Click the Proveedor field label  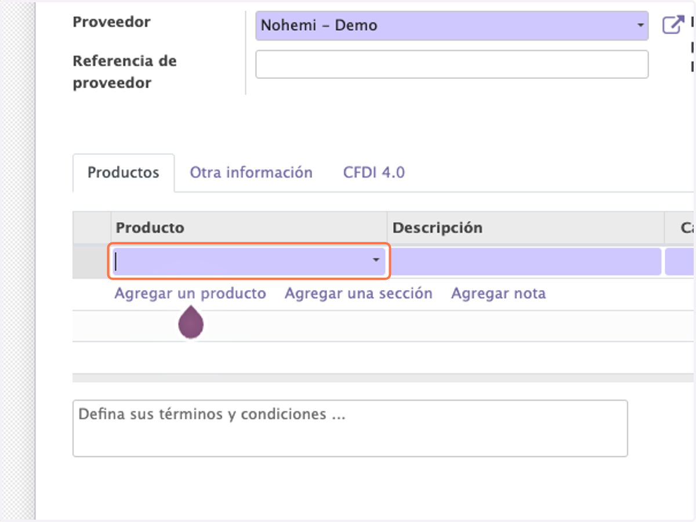[111, 22]
